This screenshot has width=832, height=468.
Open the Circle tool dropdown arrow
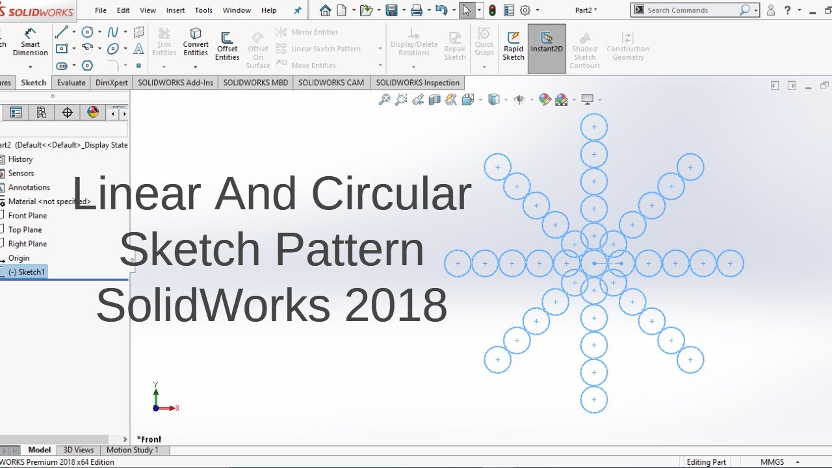[99, 32]
